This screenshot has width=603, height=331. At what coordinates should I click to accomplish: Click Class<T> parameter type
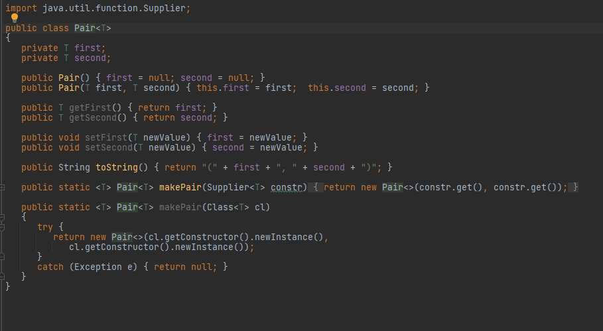[x=228, y=207]
